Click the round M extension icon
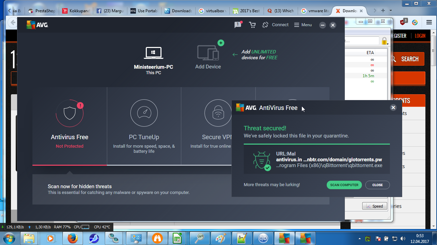This screenshot has width=437, height=245. pyautogui.click(x=415, y=22)
